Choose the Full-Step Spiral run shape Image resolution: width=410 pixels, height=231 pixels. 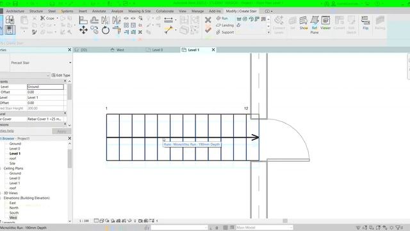click(245, 19)
